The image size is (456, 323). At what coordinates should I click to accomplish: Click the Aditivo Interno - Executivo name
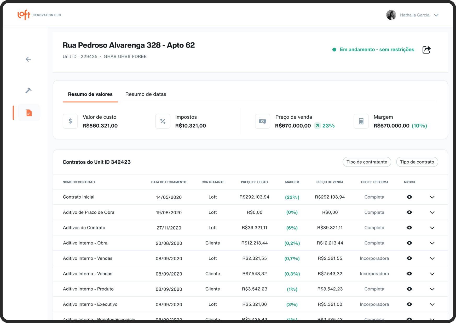click(x=90, y=304)
